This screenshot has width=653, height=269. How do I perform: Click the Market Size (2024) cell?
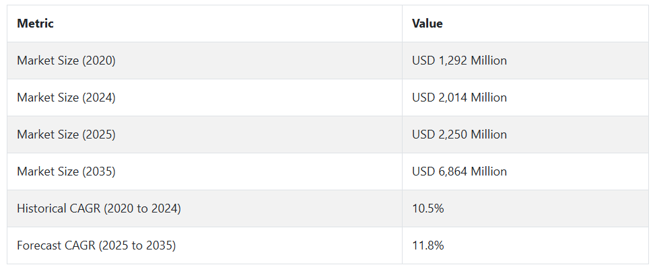(205, 98)
